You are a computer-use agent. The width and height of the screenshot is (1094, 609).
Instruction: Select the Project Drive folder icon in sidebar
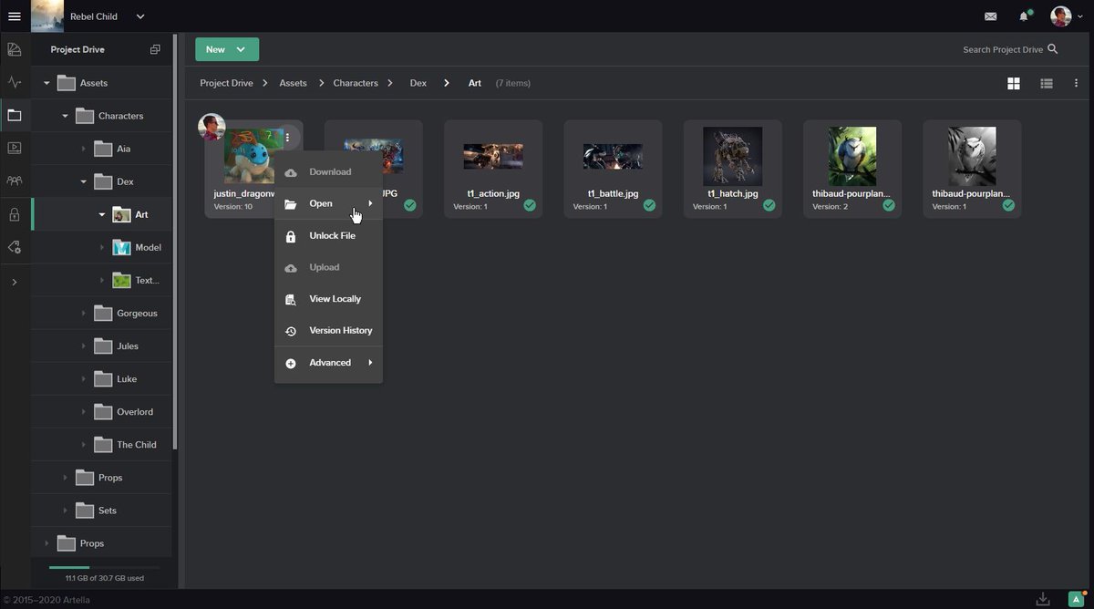15,115
